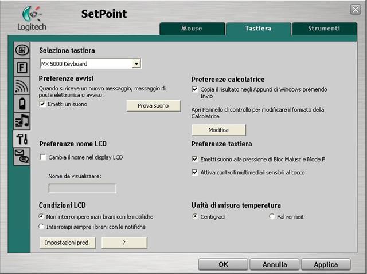The height and width of the screenshot is (274, 367).
Task: Confirm with the OK button
Action: (x=223, y=264)
